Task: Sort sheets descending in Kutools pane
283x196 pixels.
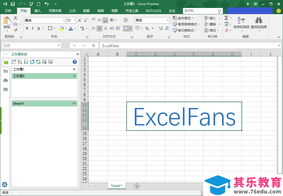Action: coord(26,62)
